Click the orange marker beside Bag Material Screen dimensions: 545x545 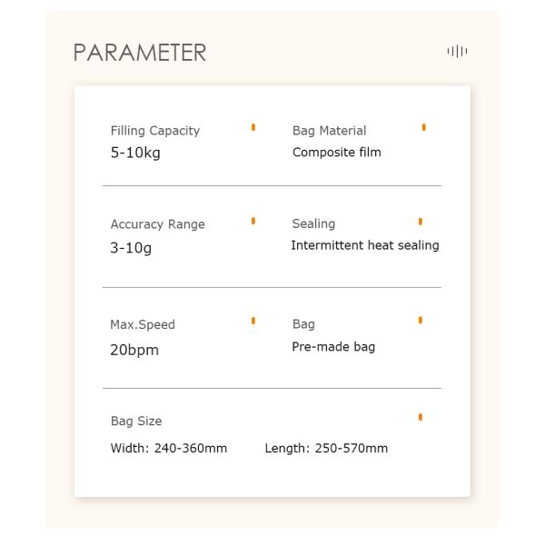pyautogui.click(x=423, y=127)
